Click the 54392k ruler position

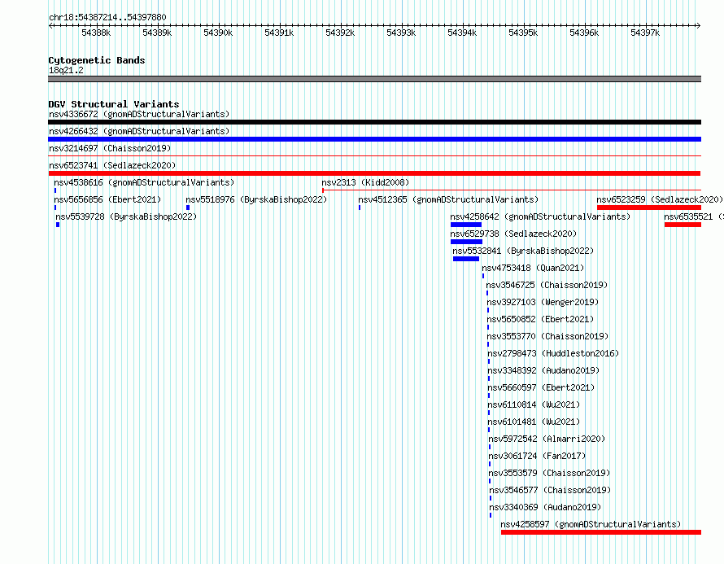tap(340, 33)
